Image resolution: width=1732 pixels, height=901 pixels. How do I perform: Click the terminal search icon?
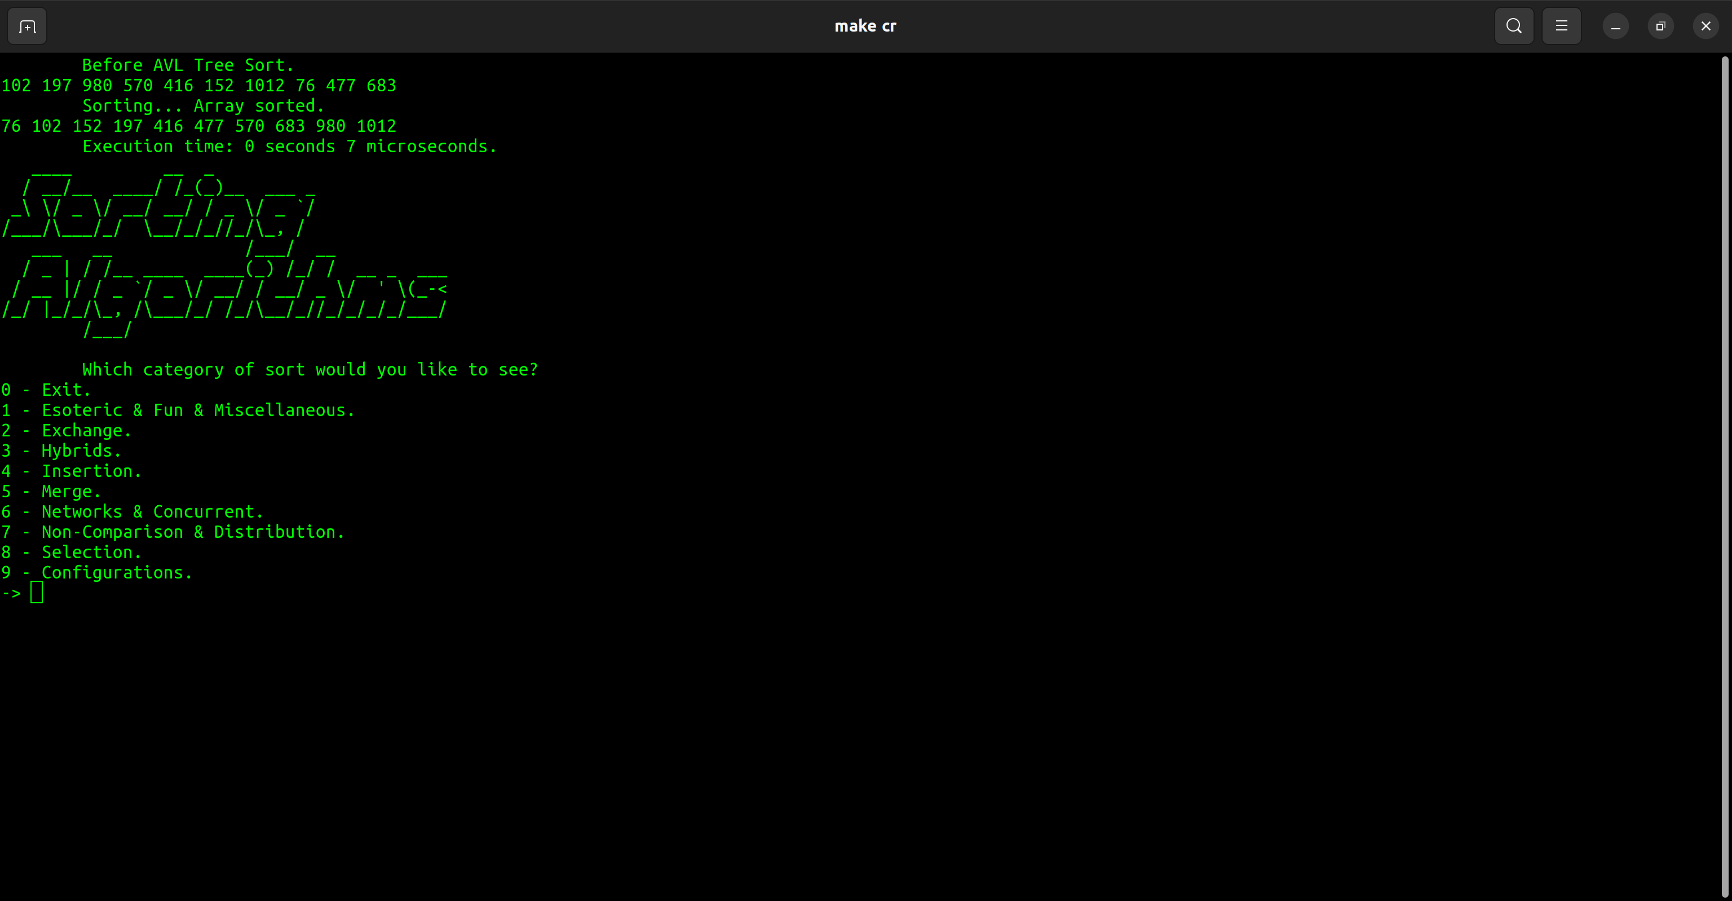click(1513, 26)
